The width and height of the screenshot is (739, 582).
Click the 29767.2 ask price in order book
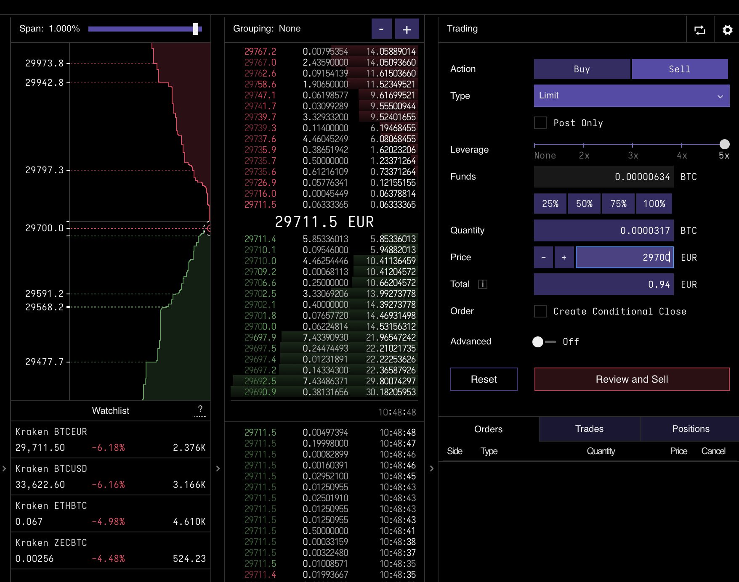(260, 51)
